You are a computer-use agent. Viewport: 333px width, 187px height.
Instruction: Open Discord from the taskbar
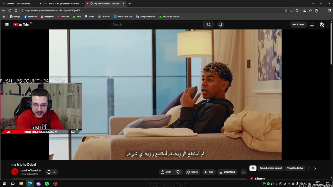coord(39,184)
